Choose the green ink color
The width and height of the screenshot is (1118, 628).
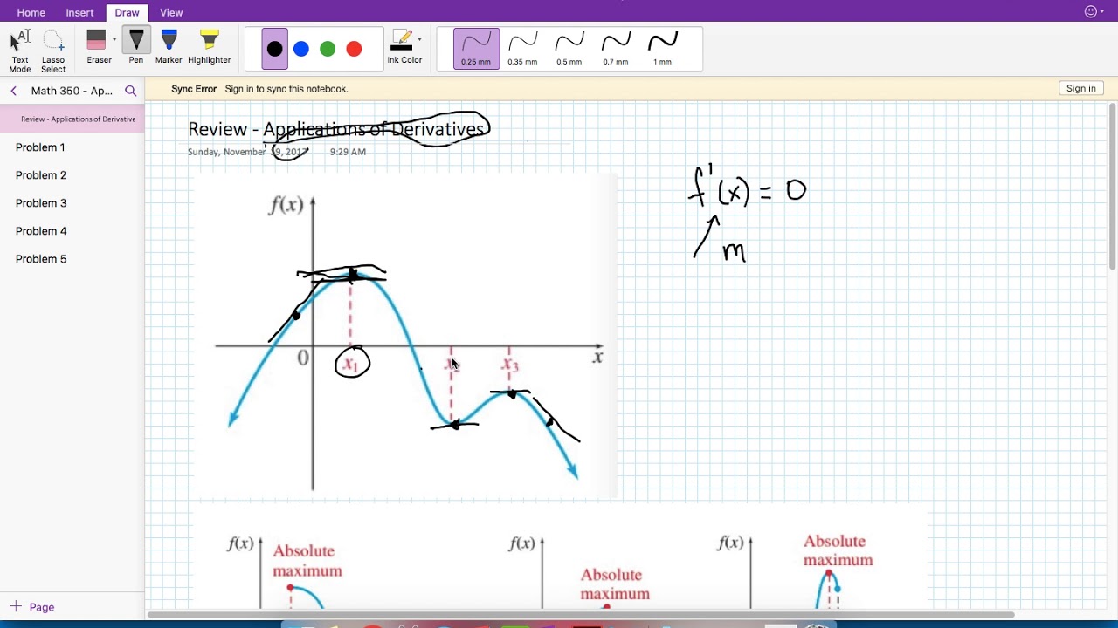[328, 49]
